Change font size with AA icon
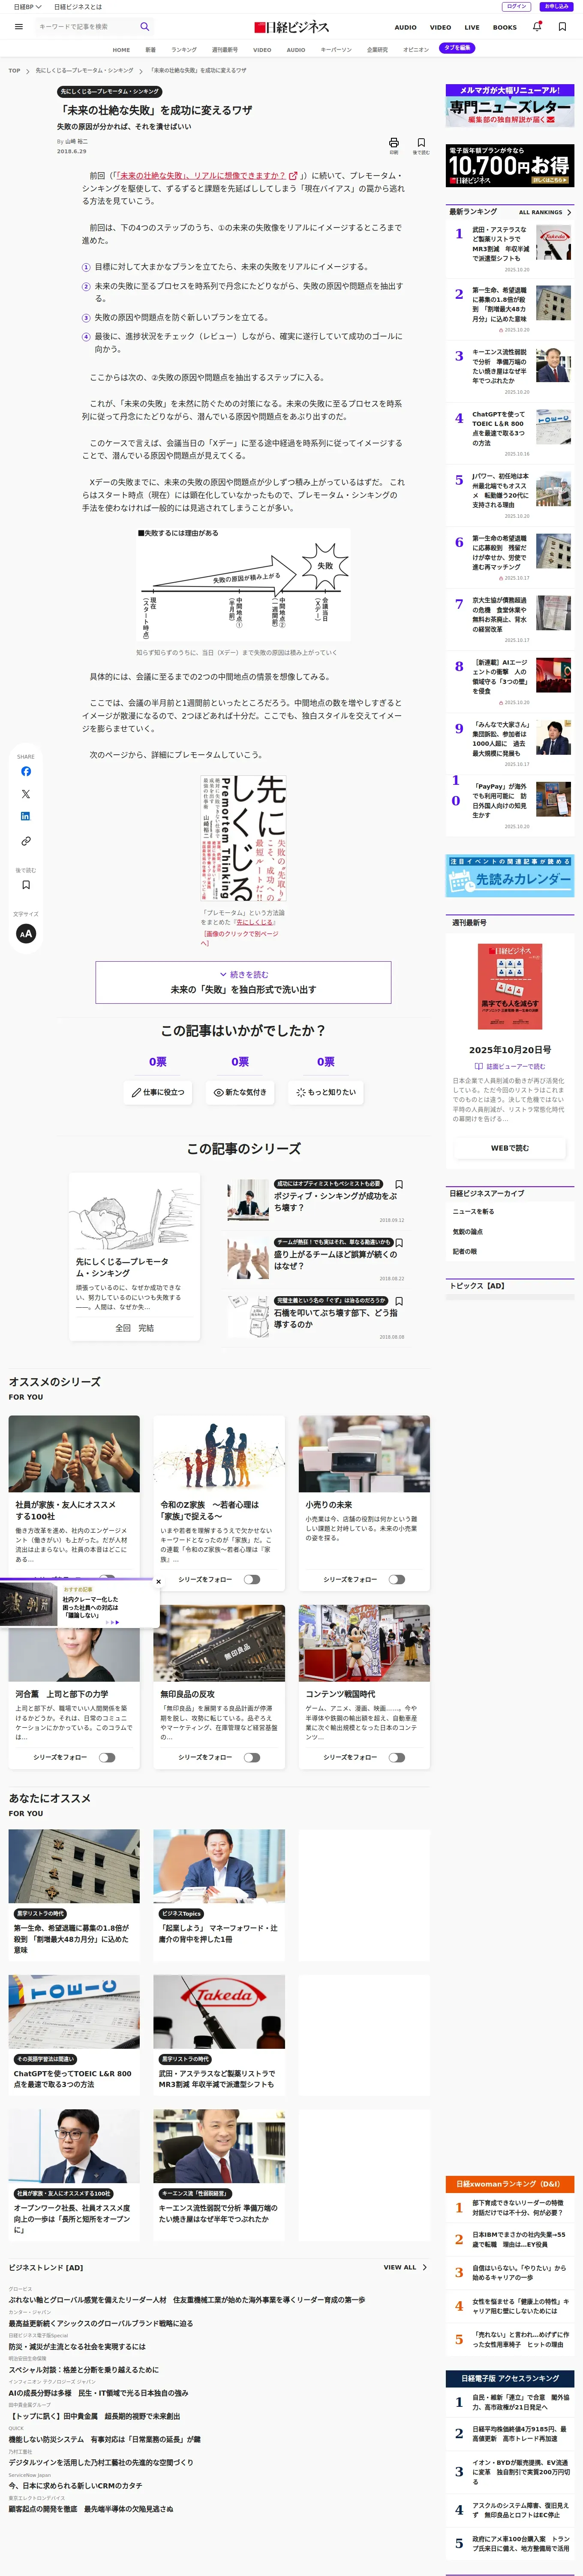This screenshot has width=583, height=2576. [x=26, y=933]
